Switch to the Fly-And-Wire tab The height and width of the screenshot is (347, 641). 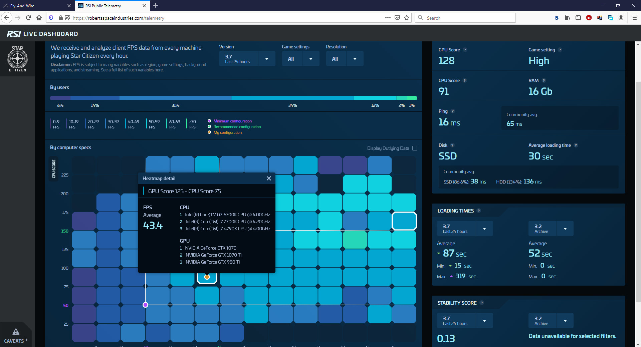33,6
